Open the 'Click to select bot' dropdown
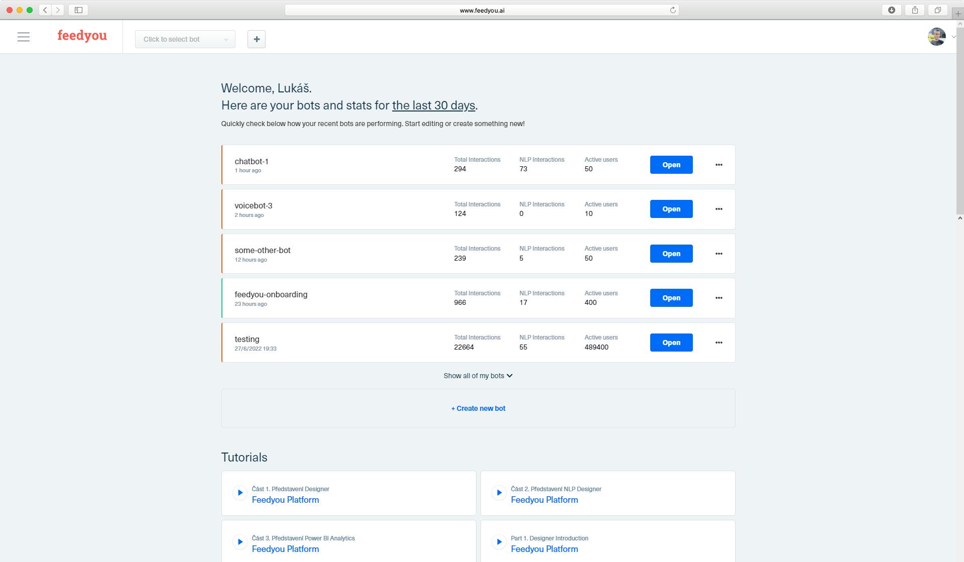 [x=185, y=39]
